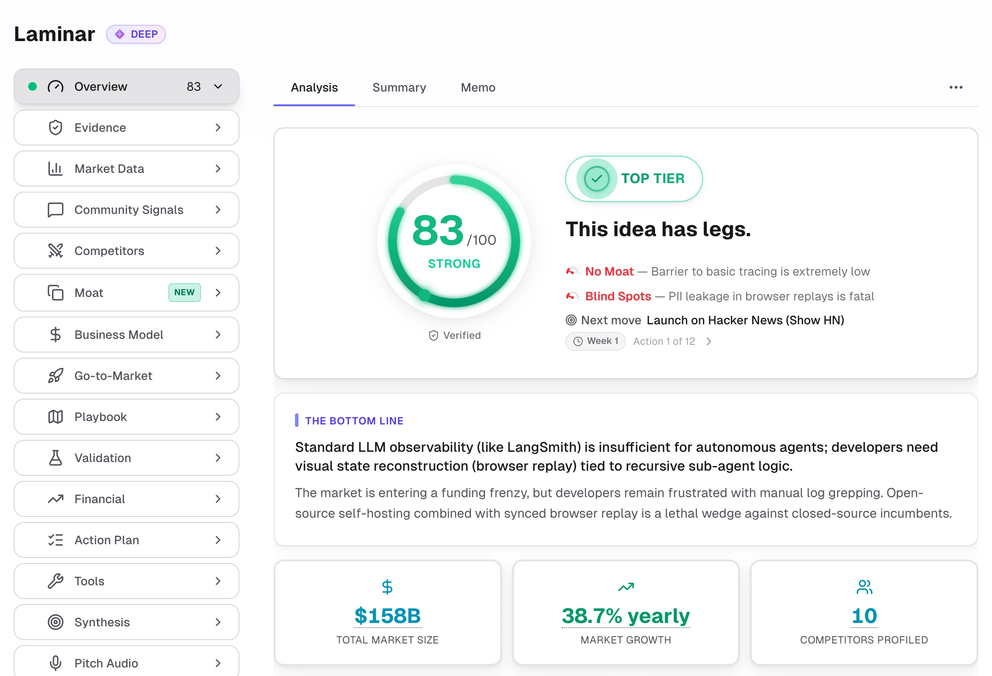Open the Memo tab
Image resolution: width=992 pixels, height=676 pixels.
click(x=478, y=88)
